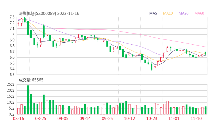Click the 25万 volume axis label
Viewport: 210px width, 125px height.
coord(10,84)
